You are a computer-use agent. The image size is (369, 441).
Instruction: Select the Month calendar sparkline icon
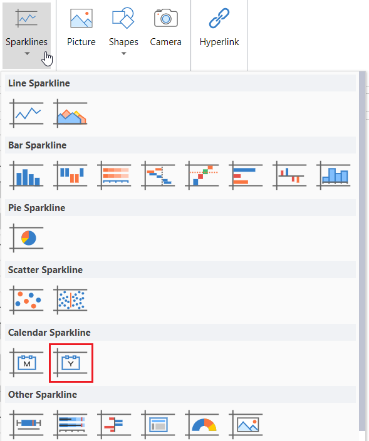coord(27,363)
